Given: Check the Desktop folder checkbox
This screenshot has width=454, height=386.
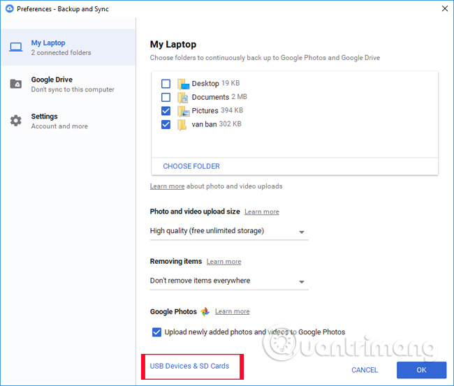Looking at the screenshot, I should (166, 84).
